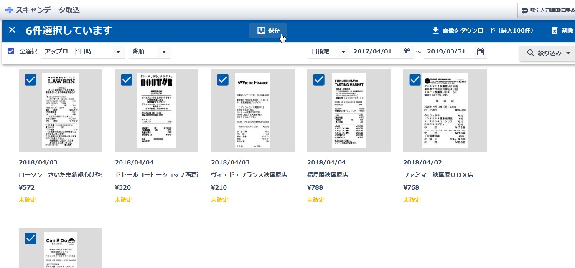Image resolution: width=575 pixels, height=268 pixels.
Task: Open the 降順 order dropdown
Action: tap(150, 52)
